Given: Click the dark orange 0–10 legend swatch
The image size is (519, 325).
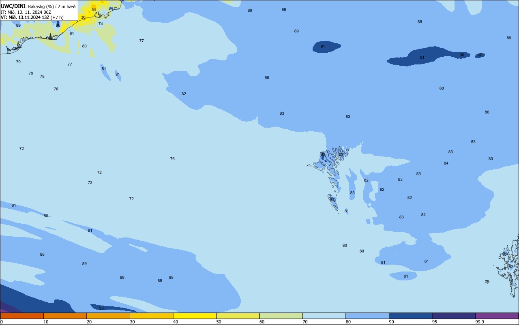Looking at the screenshot, I should (x=22, y=316).
